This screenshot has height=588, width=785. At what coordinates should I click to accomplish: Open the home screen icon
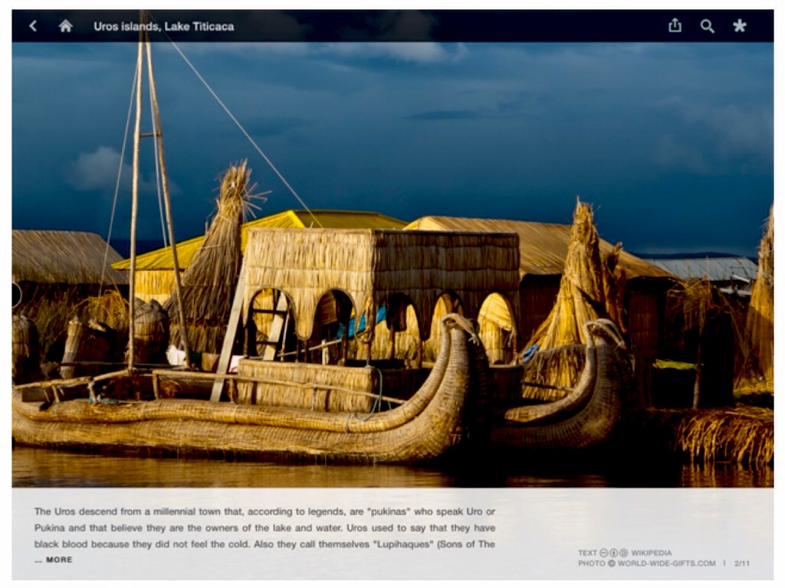coord(66,26)
